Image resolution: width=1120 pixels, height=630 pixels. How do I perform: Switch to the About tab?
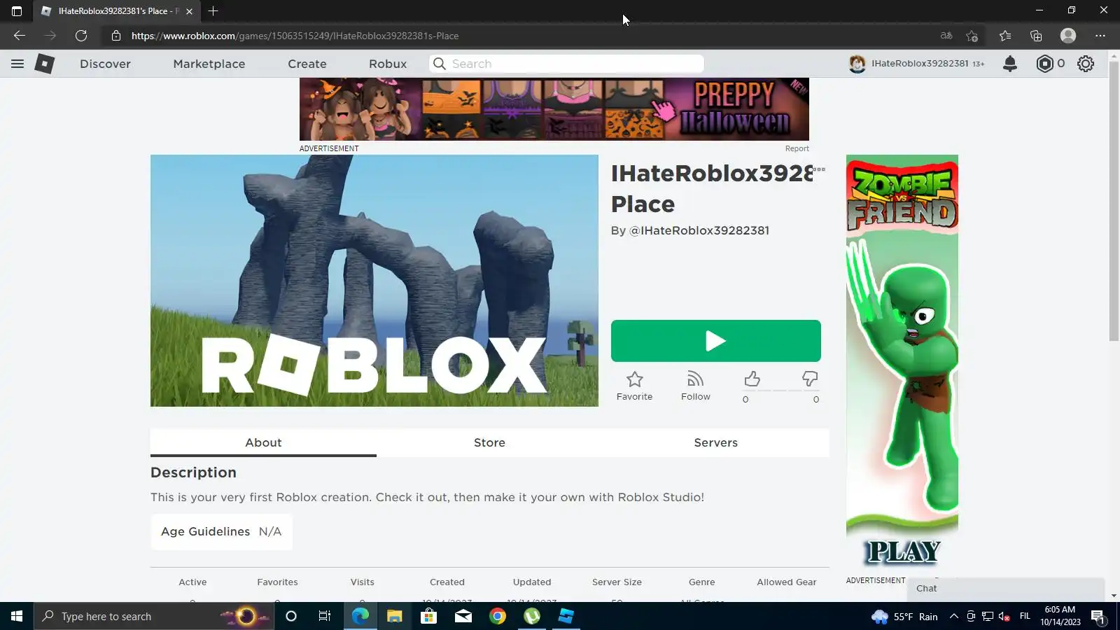click(263, 442)
